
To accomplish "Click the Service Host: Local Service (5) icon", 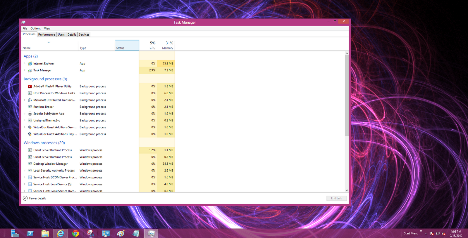I will (30, 184).
